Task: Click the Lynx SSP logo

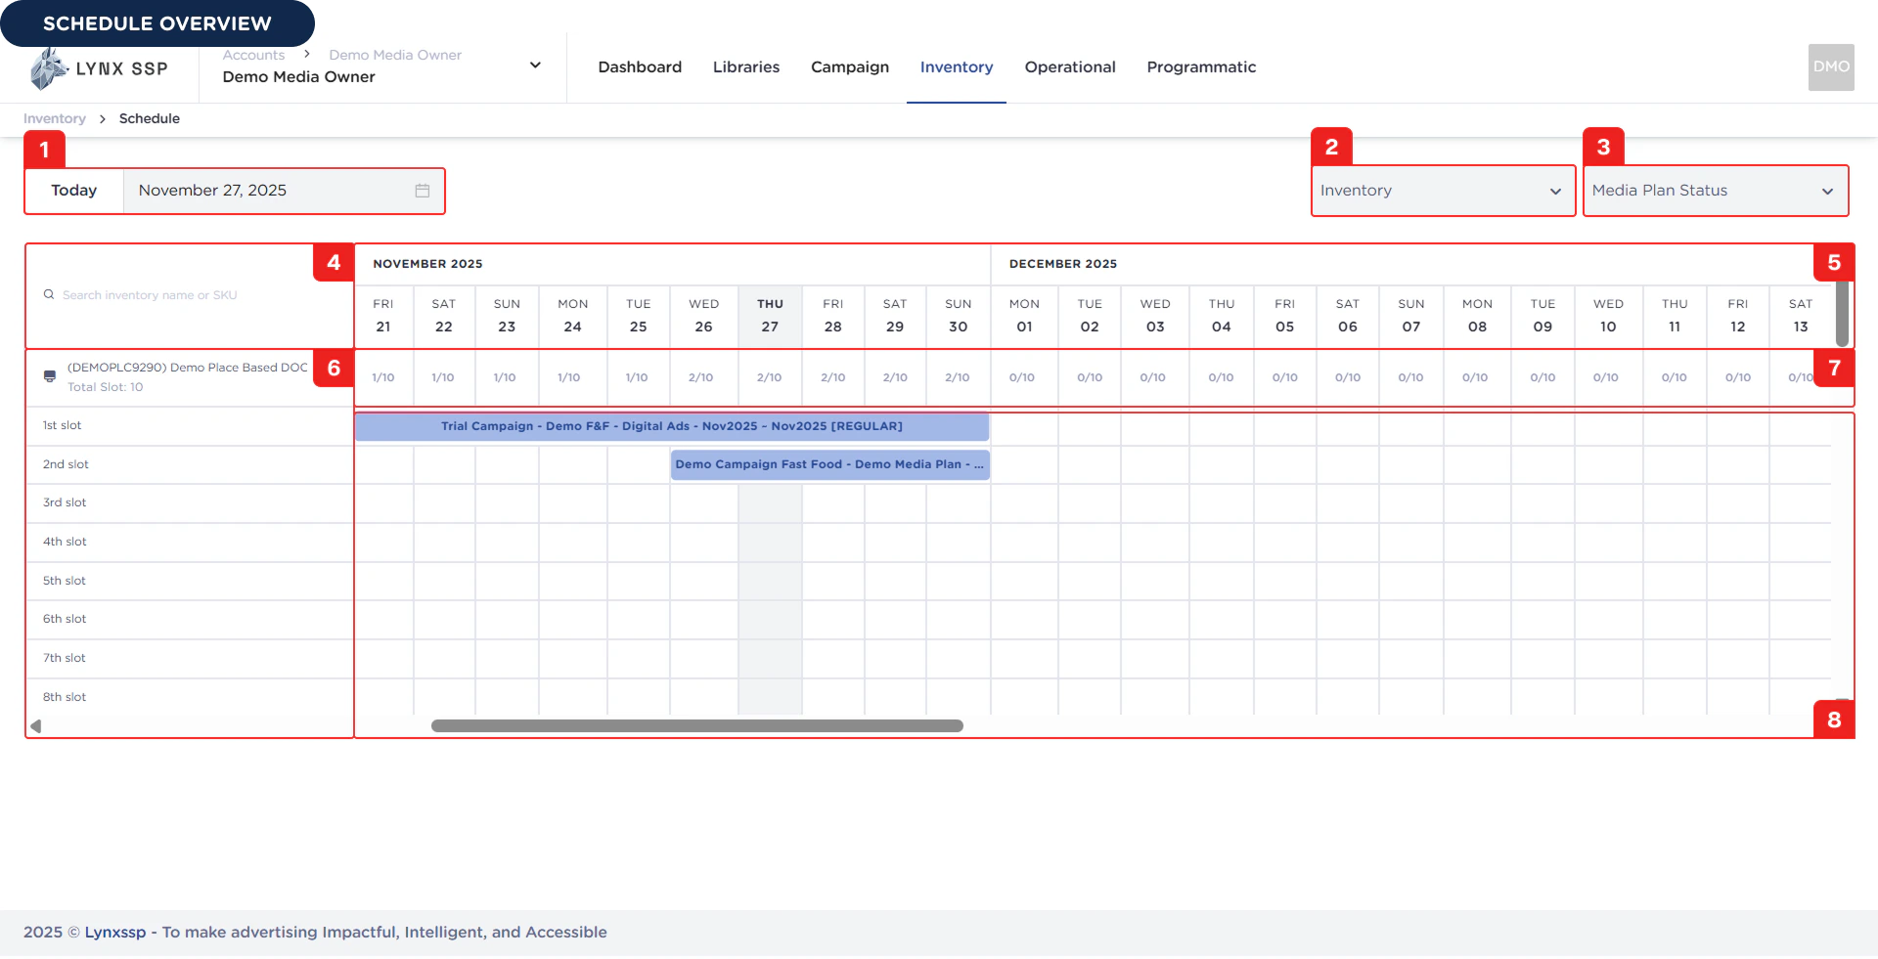Action: [98, 66]
